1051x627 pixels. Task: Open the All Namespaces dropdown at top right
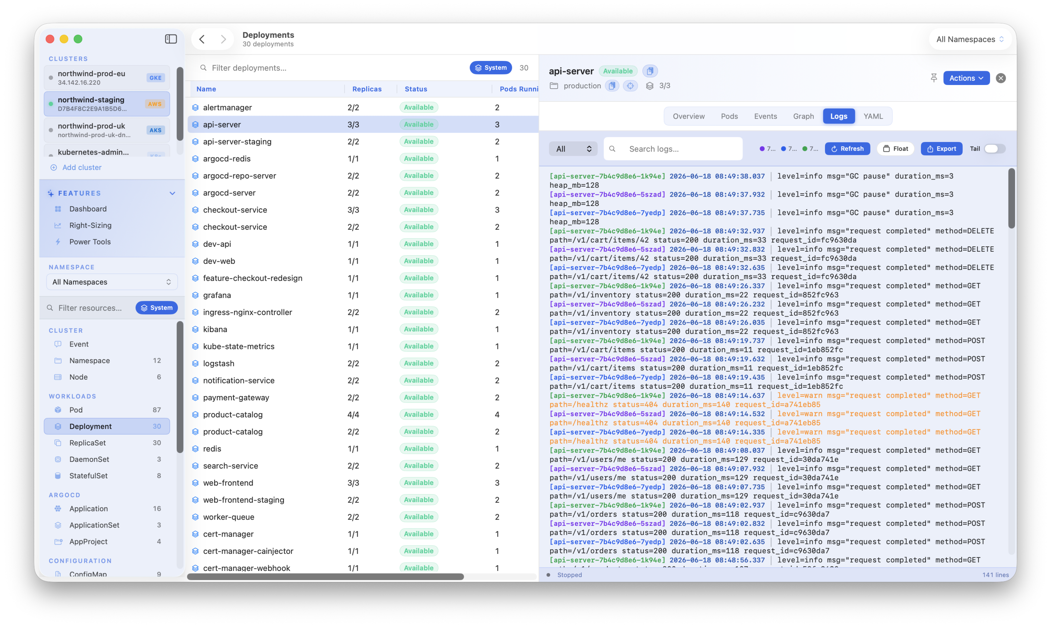click(970, 39)
